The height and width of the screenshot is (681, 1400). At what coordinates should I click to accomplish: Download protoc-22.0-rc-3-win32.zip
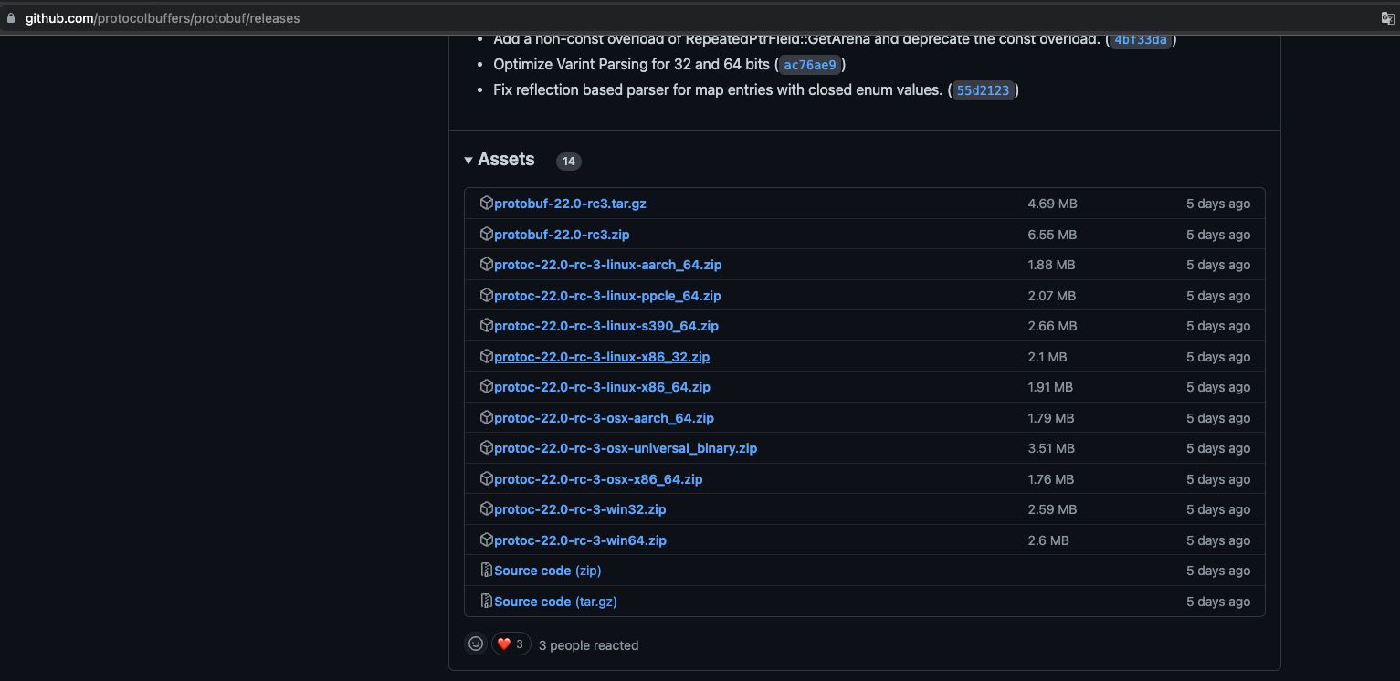click(x=580, y=509)
